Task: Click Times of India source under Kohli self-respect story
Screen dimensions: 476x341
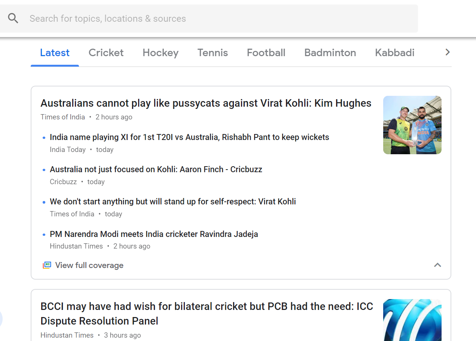Action: click(72, 214)
